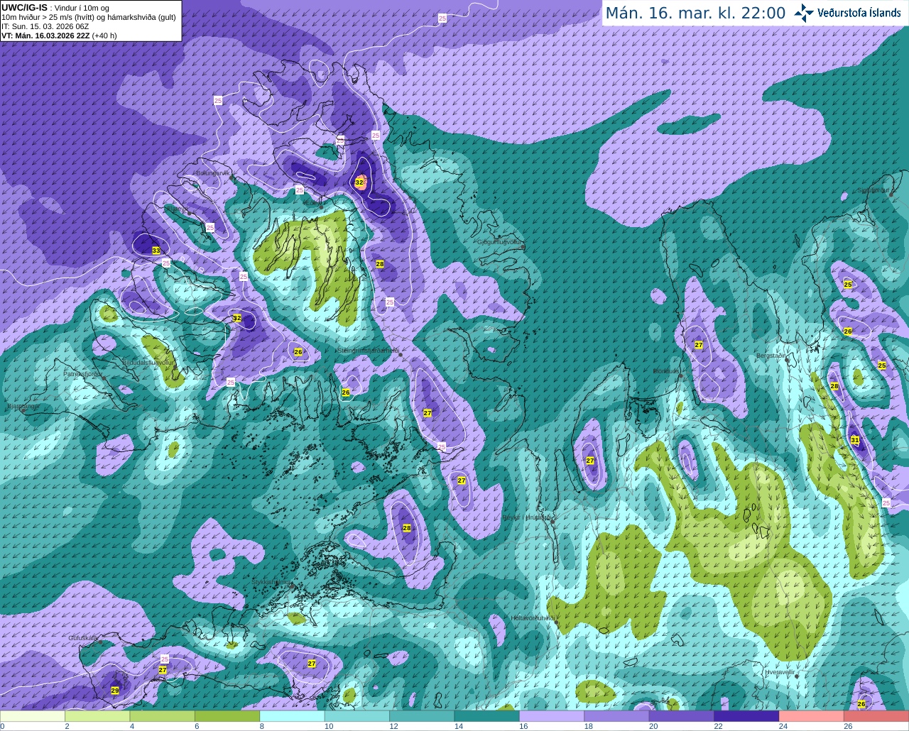Image resolution: width=909 pixels, height=731 pixels.
Task: Click the 28 gust marker near Bergstaðir
Action: [x=834, y=386]
